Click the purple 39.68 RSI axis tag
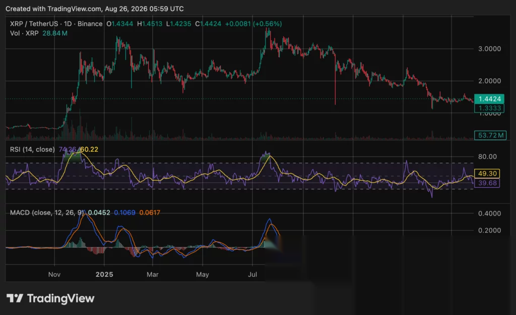Image resolution: width=516 pixels, height=315 pixels. coord(487,183)
